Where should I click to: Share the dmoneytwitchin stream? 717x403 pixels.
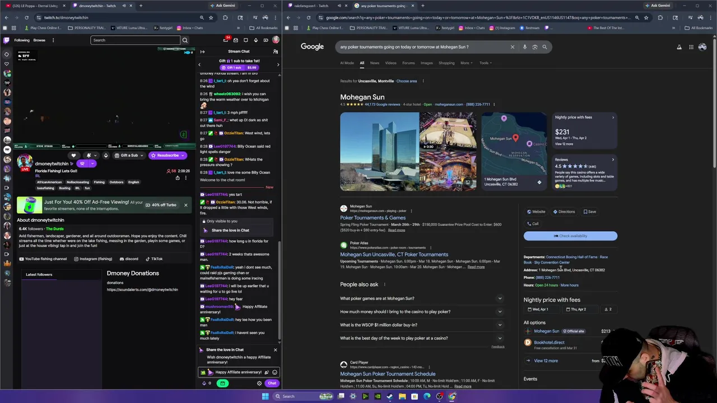click(x=178, y=178)
